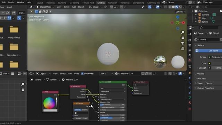Click the select box tool icon

(x=37, y=12)
